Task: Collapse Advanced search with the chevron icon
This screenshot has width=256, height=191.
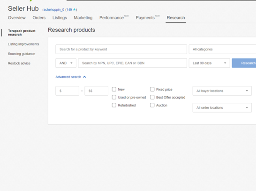Action: pyautogui.click(x=84, y=77)
